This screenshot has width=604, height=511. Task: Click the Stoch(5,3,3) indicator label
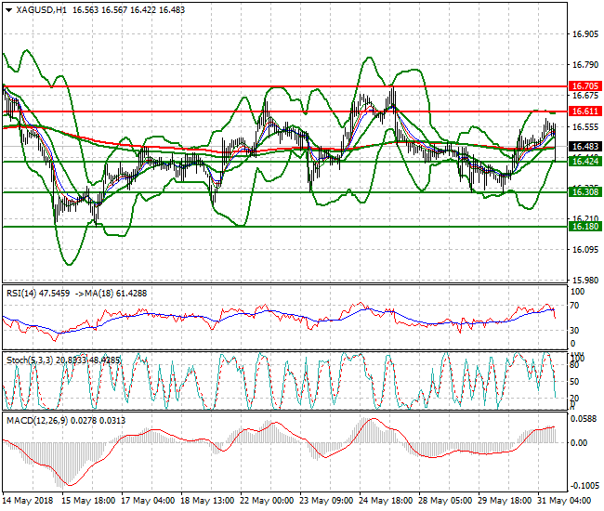30,358
